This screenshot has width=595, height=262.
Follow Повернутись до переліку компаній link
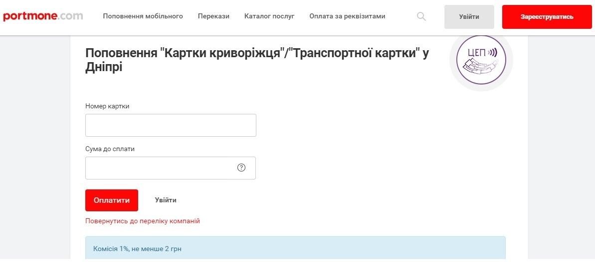click(x=143, y=221)
